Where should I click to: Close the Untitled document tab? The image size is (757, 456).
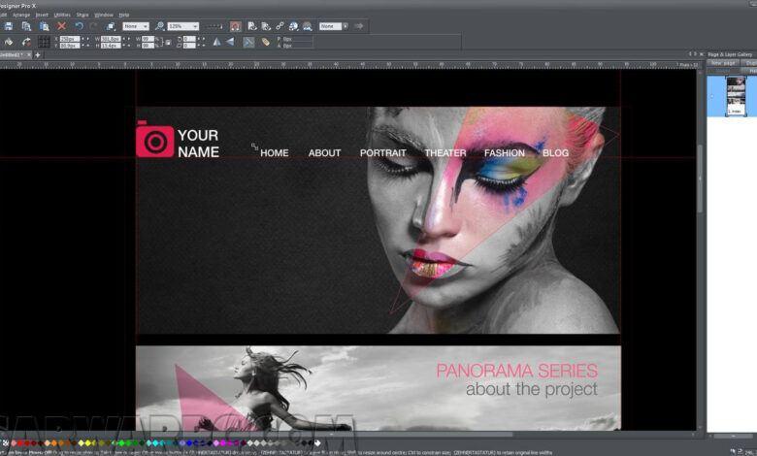[x=28, y=55]
